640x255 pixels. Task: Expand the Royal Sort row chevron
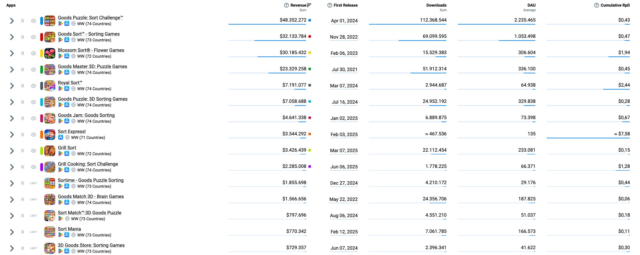[x=12, y=86]
